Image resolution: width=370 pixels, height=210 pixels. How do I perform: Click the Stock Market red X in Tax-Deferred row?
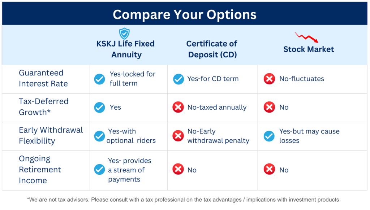point(269,107)
